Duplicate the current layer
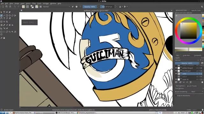The width and height of the screenshot is (204, 114). click(x=180, y=82)
